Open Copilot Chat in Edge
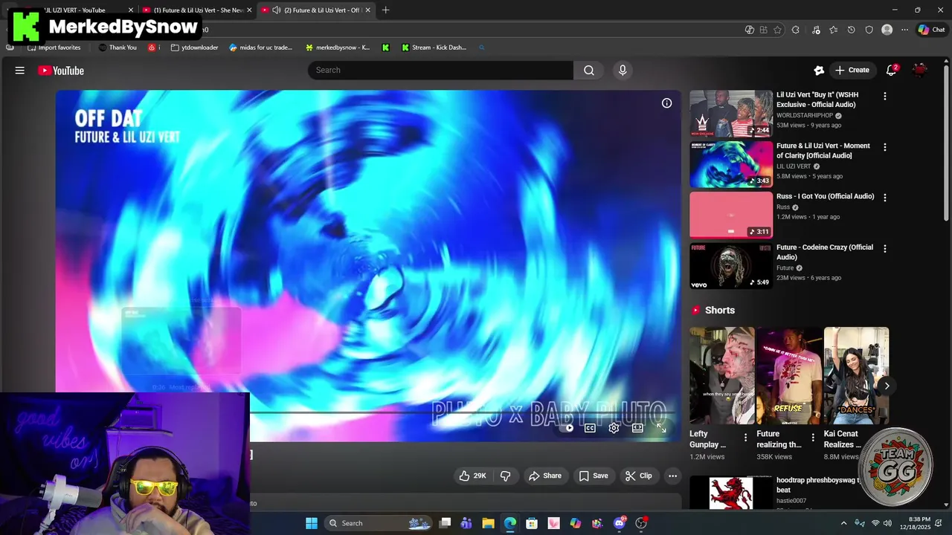 tap(930, 30)
